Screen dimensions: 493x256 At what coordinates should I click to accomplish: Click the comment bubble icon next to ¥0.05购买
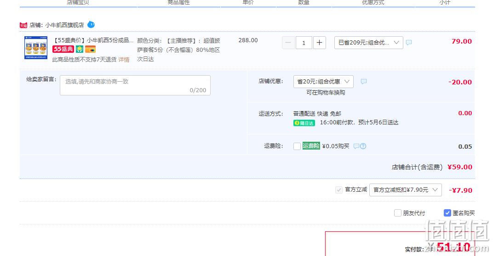pos(356,146)
